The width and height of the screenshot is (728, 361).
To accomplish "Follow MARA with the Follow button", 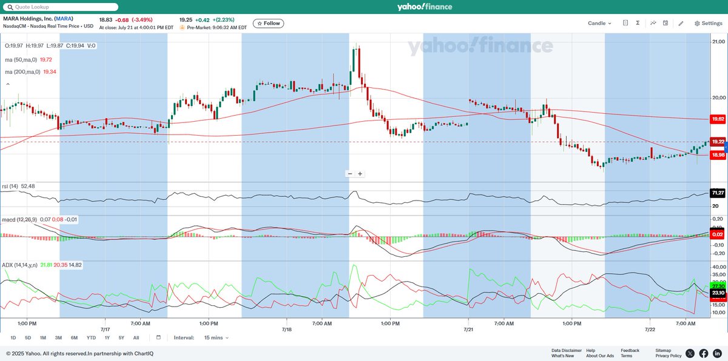I will coord(268,23).
